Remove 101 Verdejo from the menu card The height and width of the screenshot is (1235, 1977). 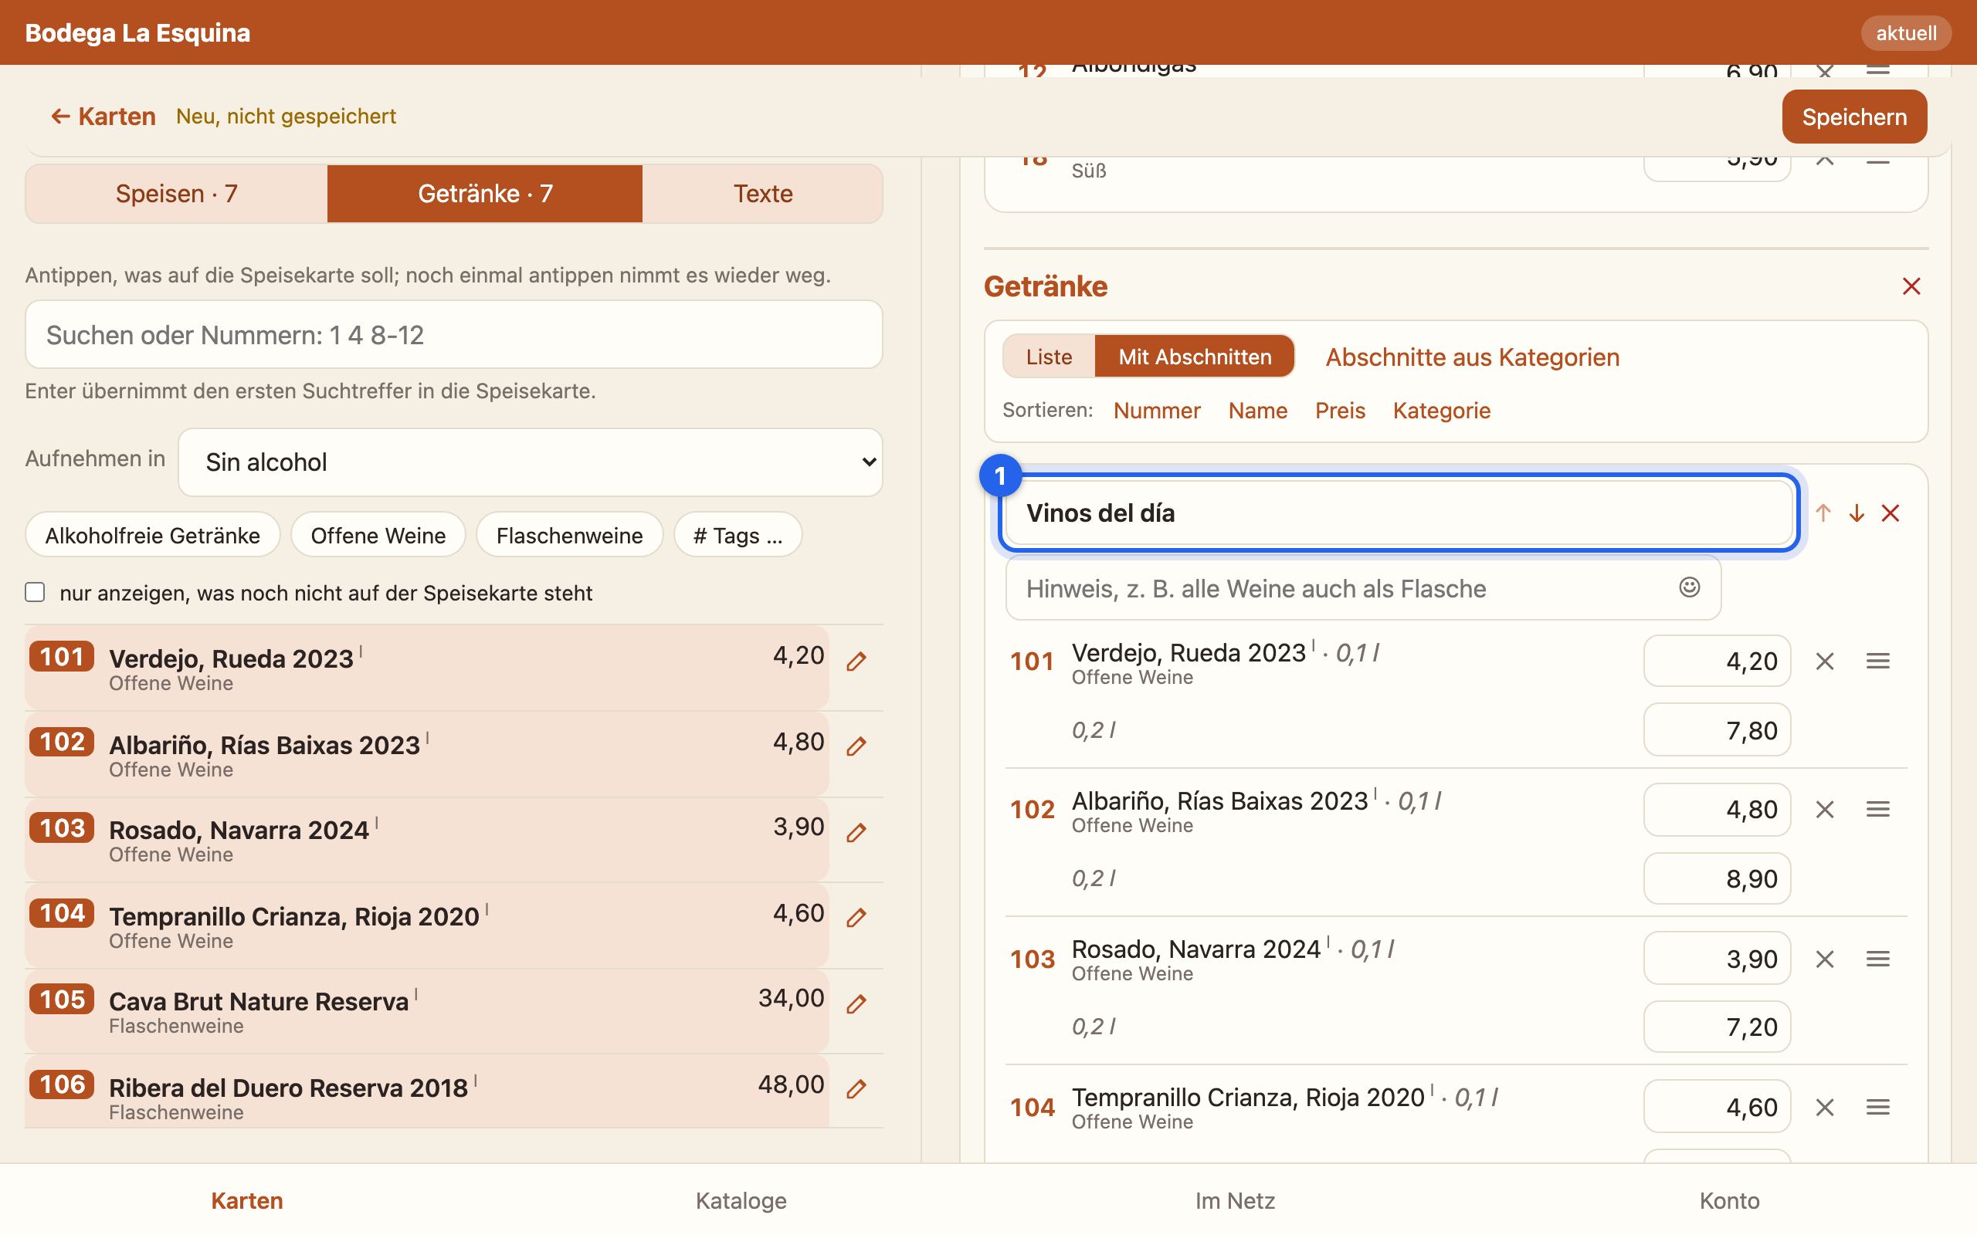click(1824, 661)
